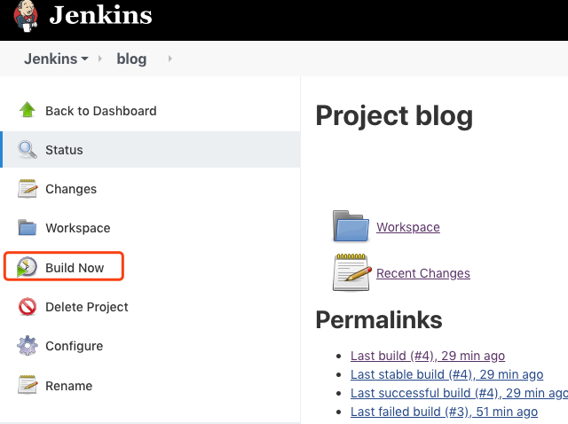Open the Workspace link in main panel

(408, 227)
